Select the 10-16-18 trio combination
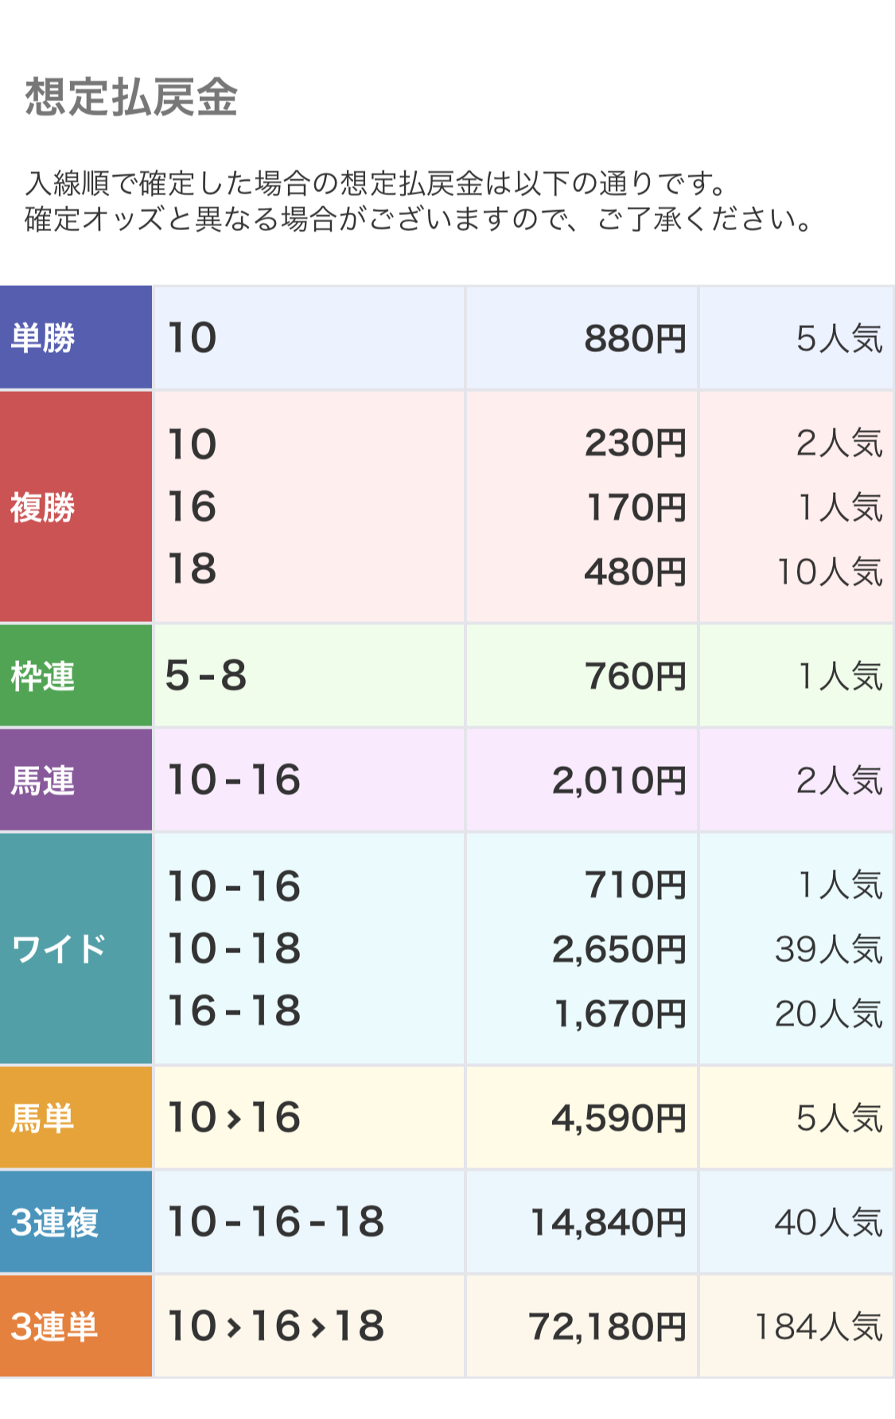The height and width of the screenshot is (1419, 895). 275,1222
